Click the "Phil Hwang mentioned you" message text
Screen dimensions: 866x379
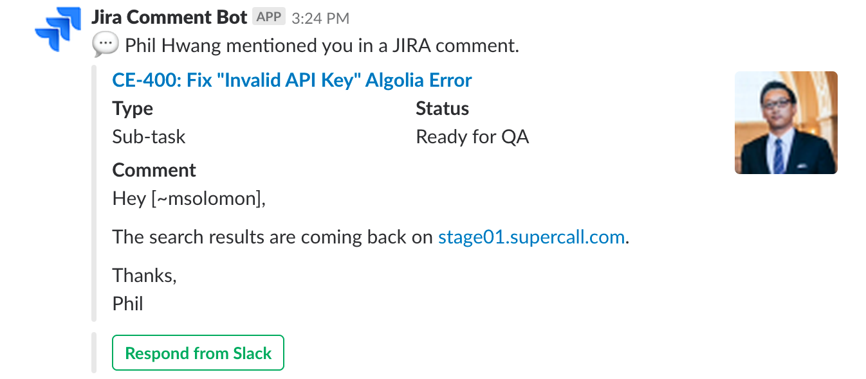(x=322, y=46)
